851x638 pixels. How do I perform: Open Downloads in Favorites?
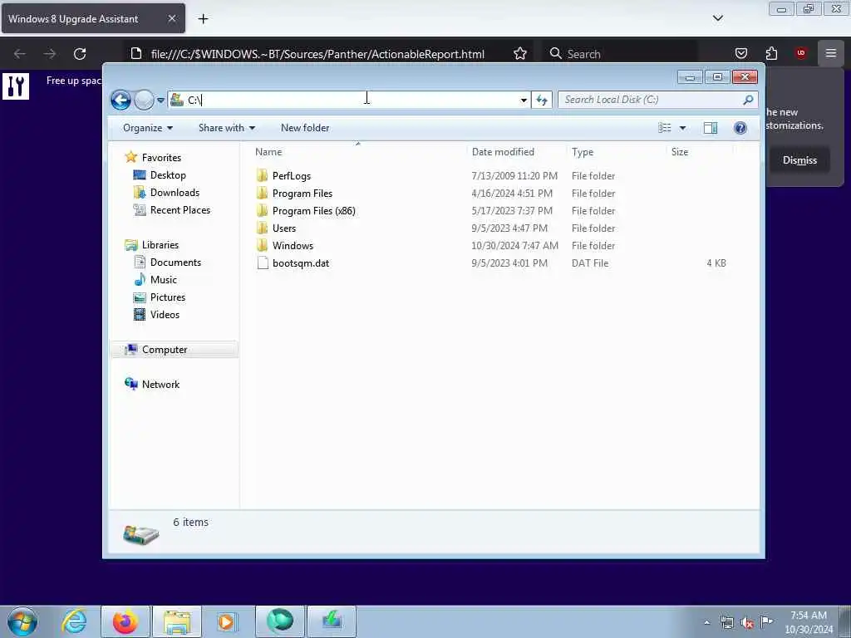175,193
